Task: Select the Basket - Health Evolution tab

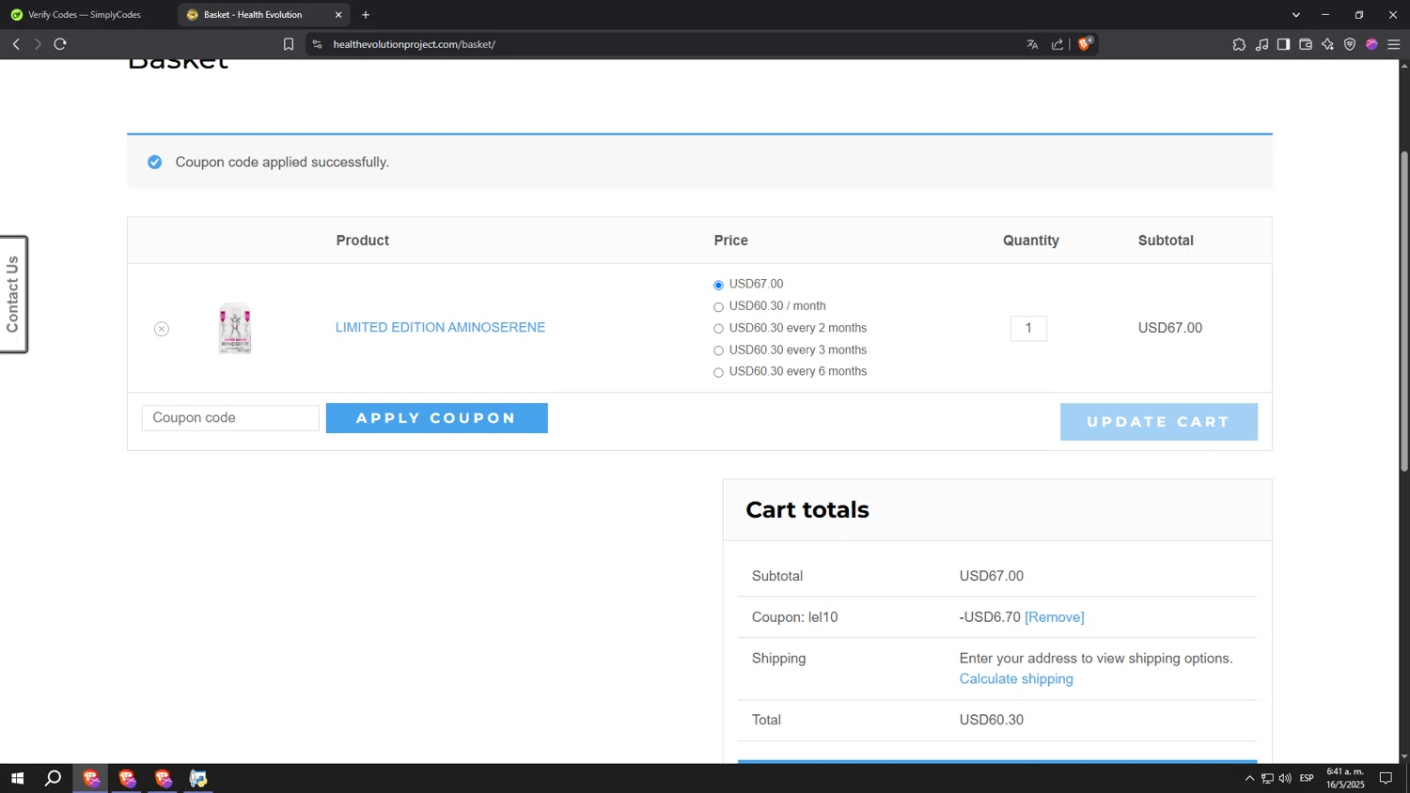Action: coord(263,15)
